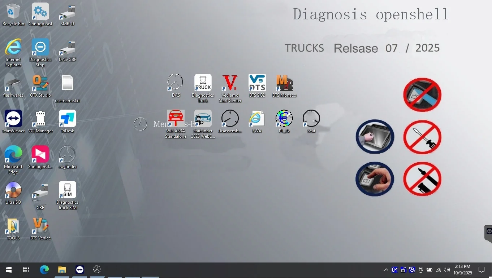This screenshot has height=278, width=492.
Task: Select the VCI Manager shortcut
Action: tap(40, 122)
